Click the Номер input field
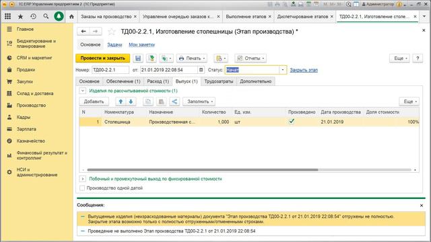 110,70
